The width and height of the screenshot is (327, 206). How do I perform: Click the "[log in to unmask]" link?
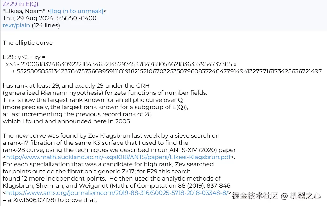pos(77,11)
